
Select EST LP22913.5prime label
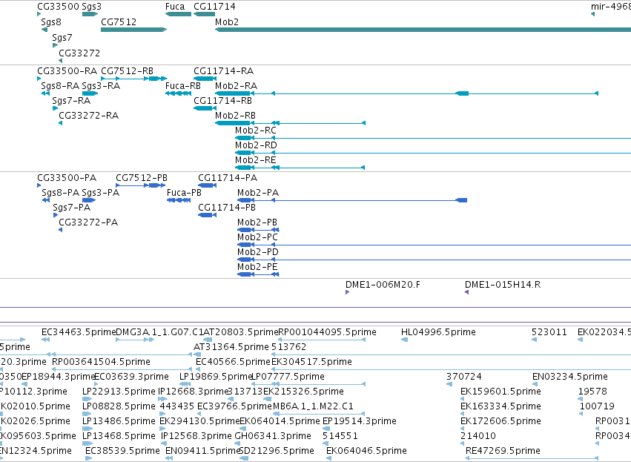119,392
